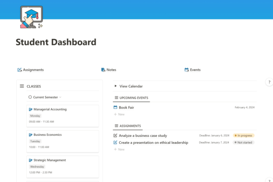Select the UPCOMING EVENTS tab
This screenshot has height=182, width=273.
(131, 98)
